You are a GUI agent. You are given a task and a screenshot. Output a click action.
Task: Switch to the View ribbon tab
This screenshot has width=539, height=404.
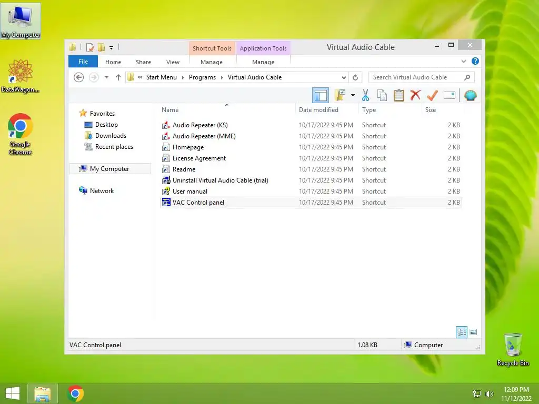coord(173,62)
